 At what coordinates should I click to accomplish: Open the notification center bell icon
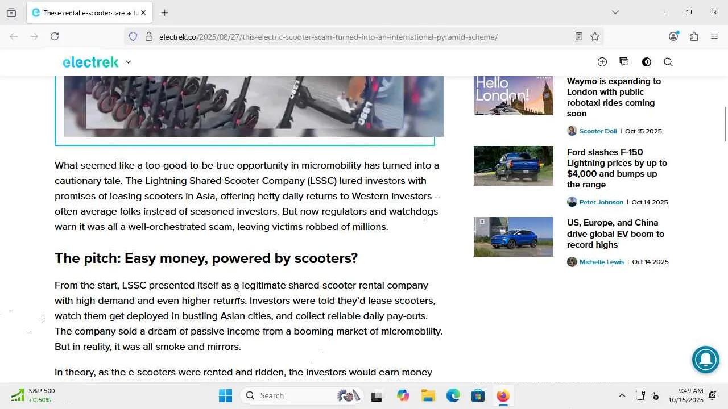coord(713,395)
